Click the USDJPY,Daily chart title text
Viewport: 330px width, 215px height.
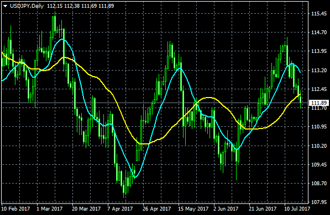(27, 6)
